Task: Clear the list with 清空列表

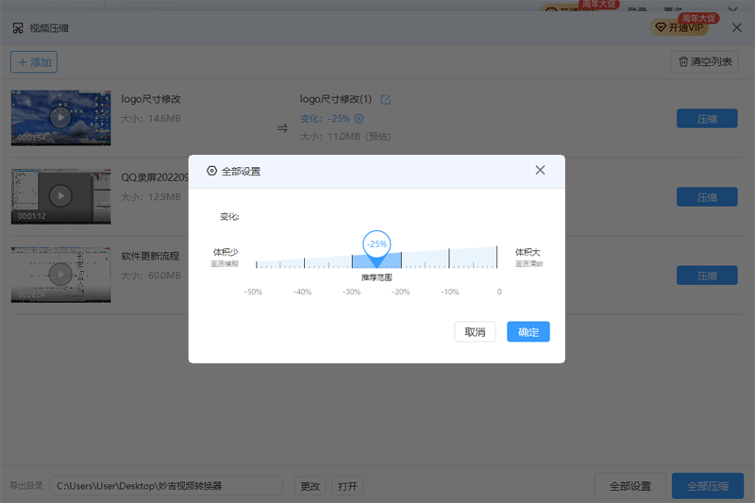Action: pos(704,61)
